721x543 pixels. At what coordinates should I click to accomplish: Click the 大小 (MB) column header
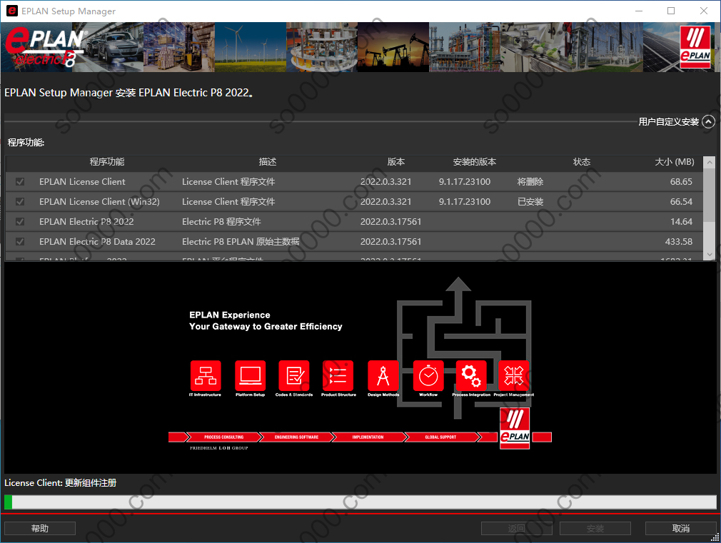coord(675,162)
